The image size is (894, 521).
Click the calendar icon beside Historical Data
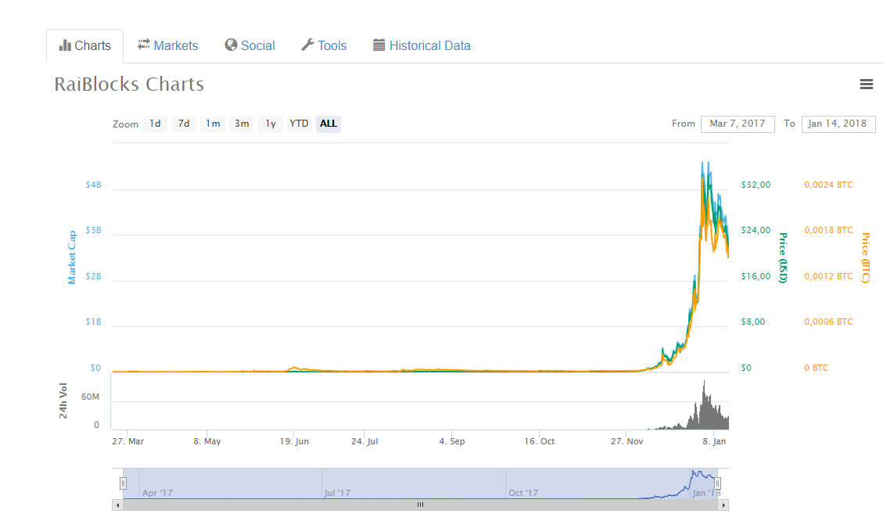click(379, 45)
